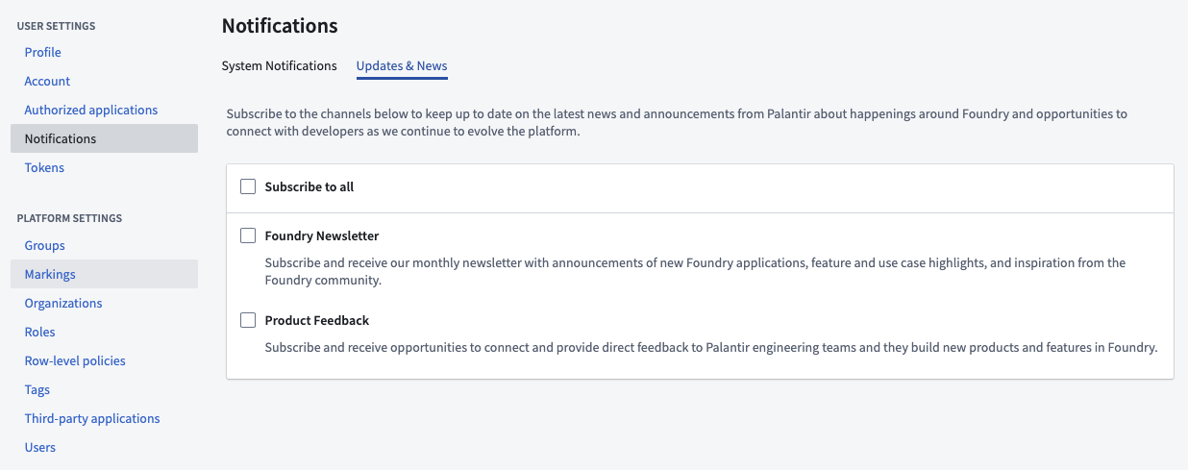Tick the Product Feedback checkbox
1188x470 pixels.
point(248,320)
